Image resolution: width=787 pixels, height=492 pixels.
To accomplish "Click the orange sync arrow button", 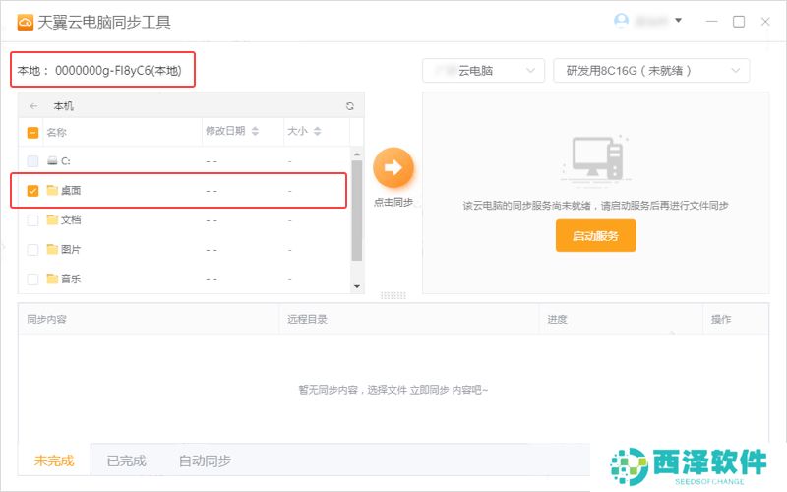I will 393,167.
